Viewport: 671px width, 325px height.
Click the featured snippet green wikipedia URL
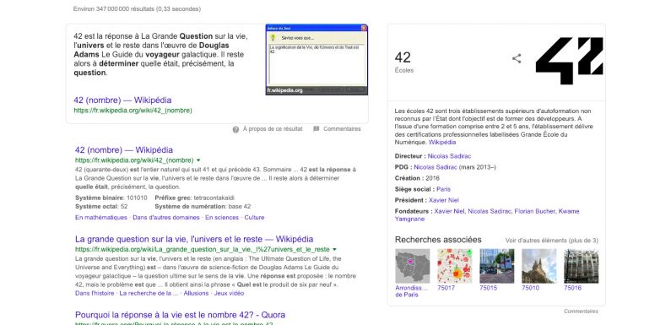[x=133, y=111]
